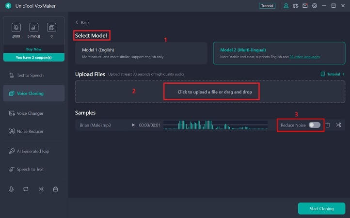Viewport: 350px width, 218px height.
Task: Click the loop/convert icon in bottom sidebar
Action: pyautogui.click(x=26, y=189)
